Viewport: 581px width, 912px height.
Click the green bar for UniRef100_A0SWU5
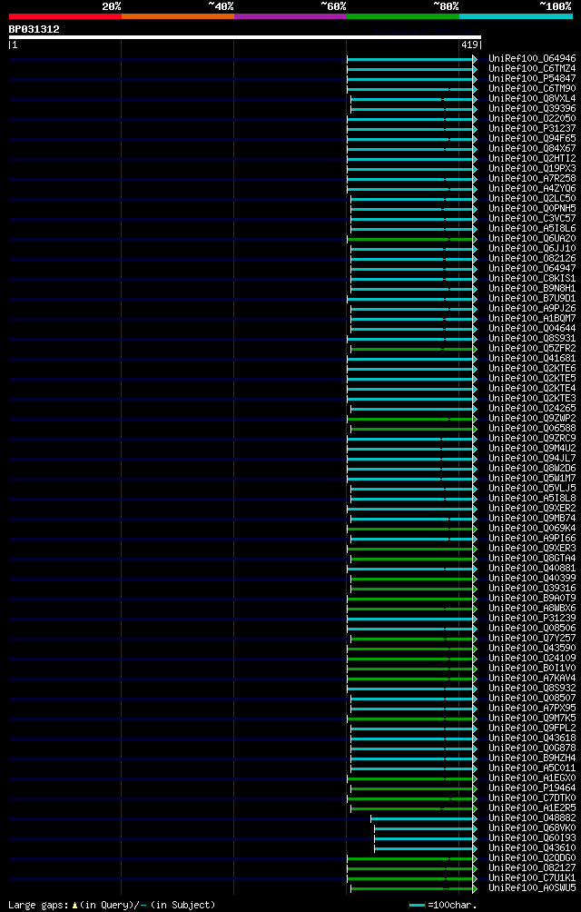coord(412,888)
